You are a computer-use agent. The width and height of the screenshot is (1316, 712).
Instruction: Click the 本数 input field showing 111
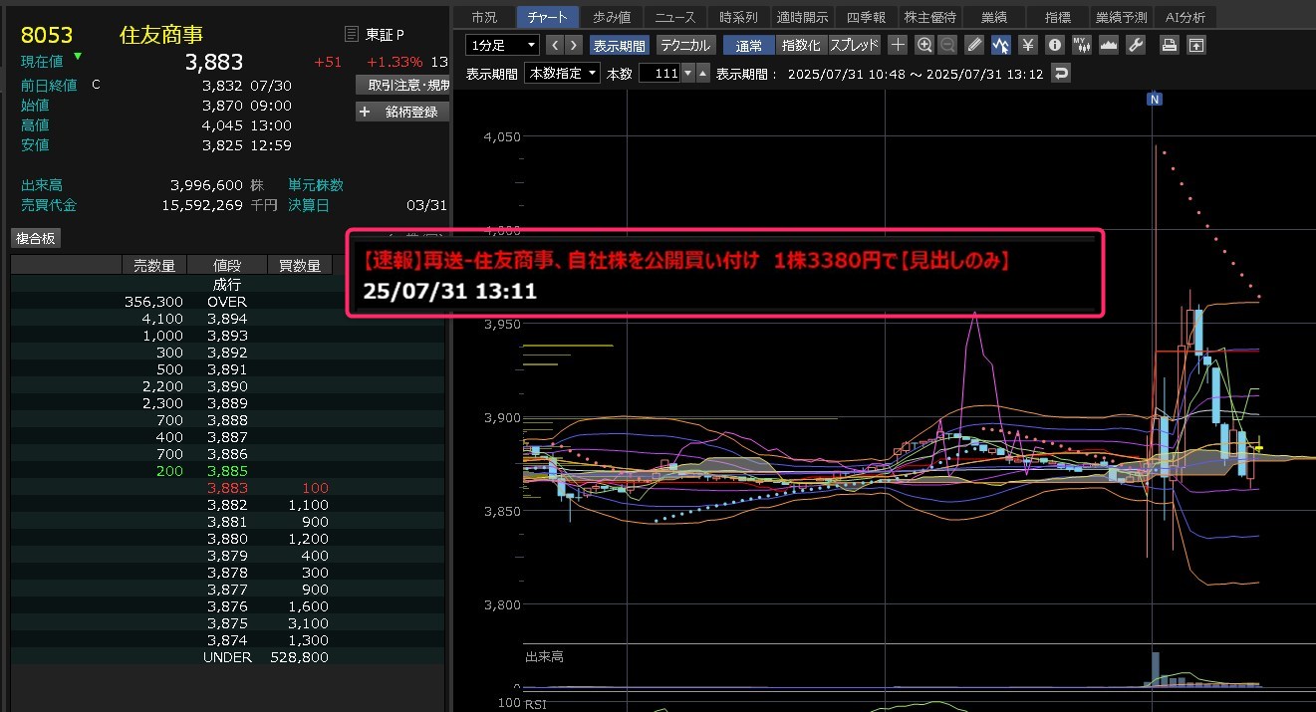tap(659, 73)
